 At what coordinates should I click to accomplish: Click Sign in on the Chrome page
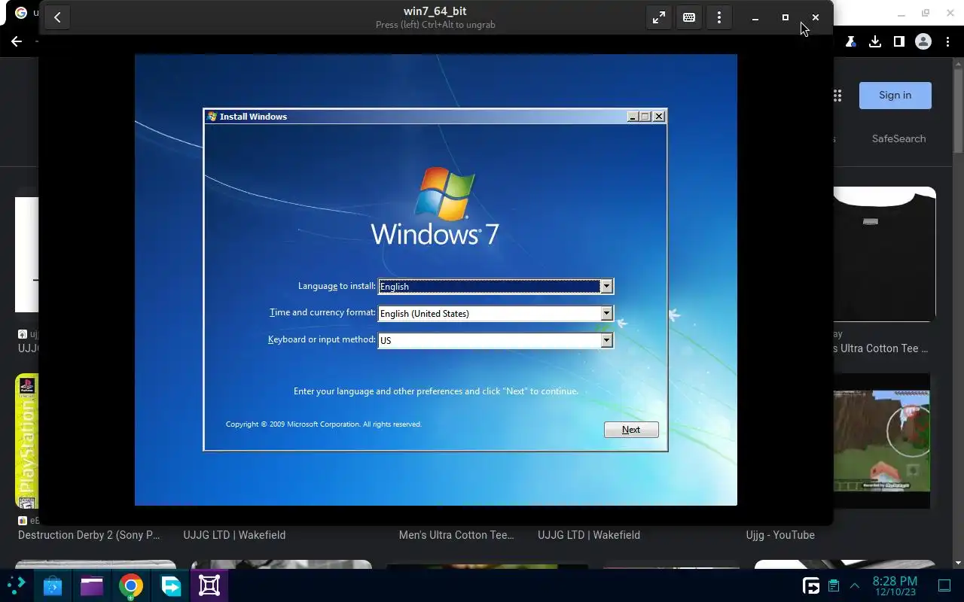click(895, 95)
